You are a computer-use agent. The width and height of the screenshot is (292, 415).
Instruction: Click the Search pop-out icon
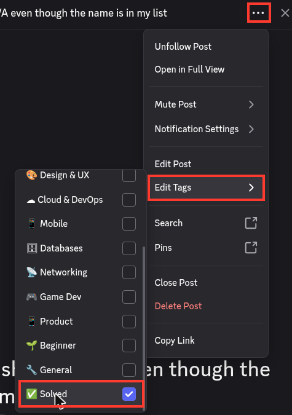tap(251, 223)
